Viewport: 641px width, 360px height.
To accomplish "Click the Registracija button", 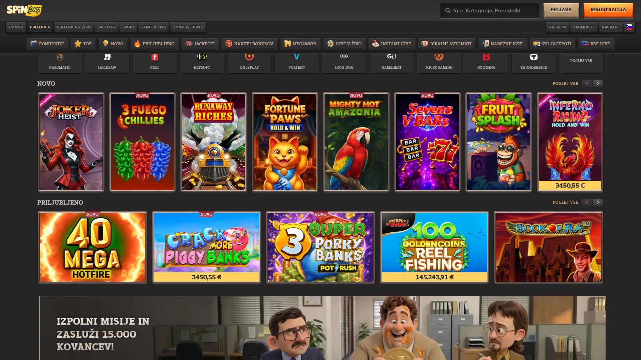I will pos(608,10).
